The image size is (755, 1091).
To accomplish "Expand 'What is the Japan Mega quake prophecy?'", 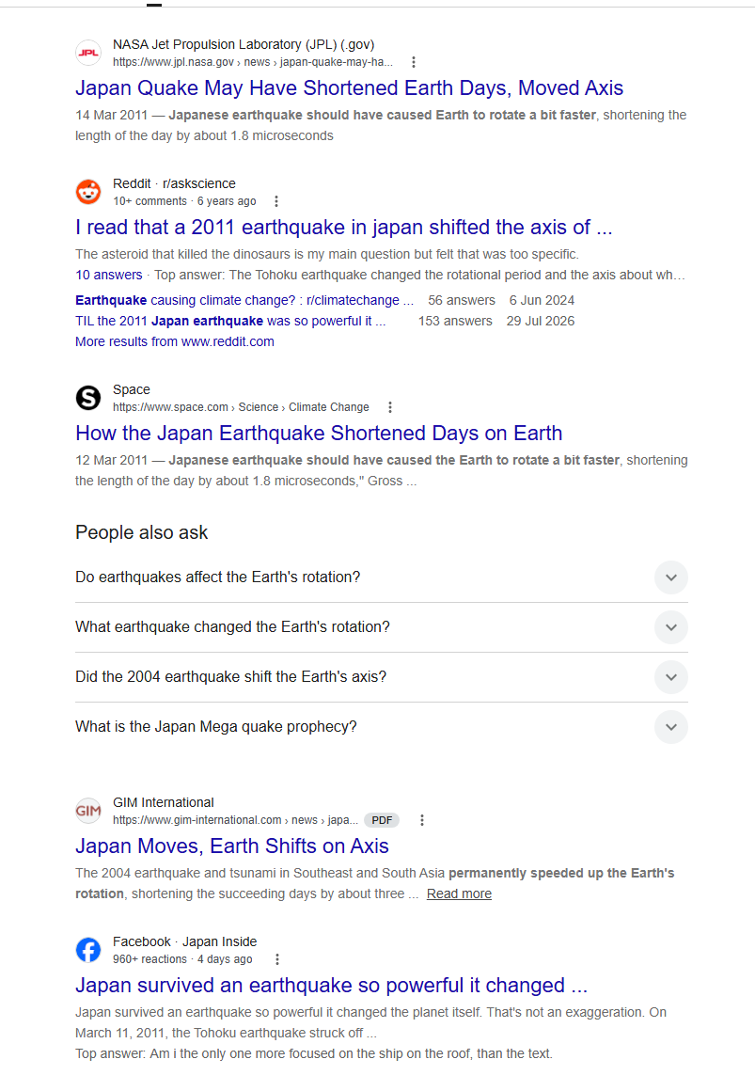I will tap(382, 727).
